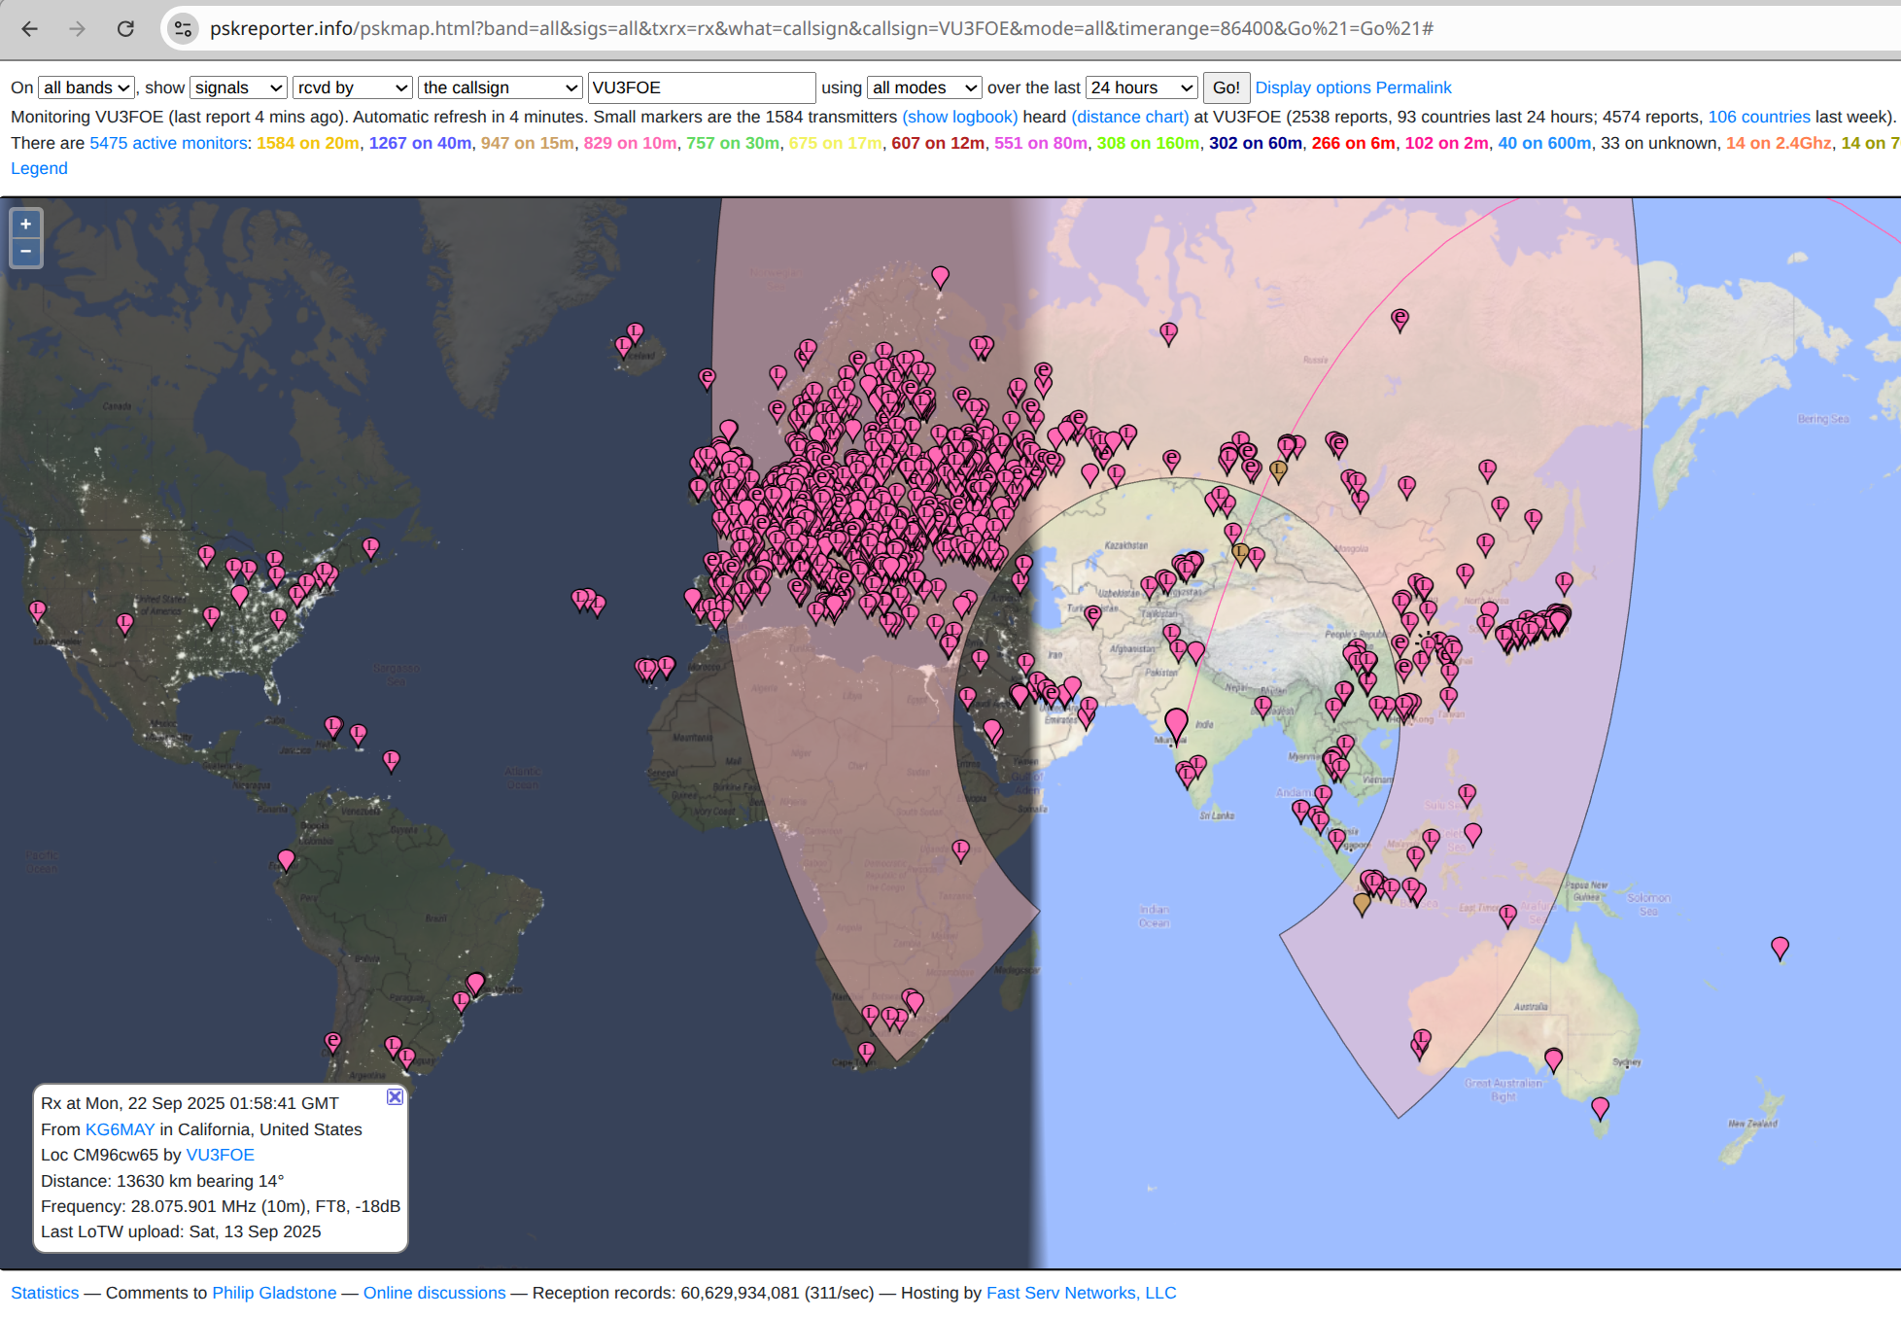Click the browser back arrow

coord(29,29)
